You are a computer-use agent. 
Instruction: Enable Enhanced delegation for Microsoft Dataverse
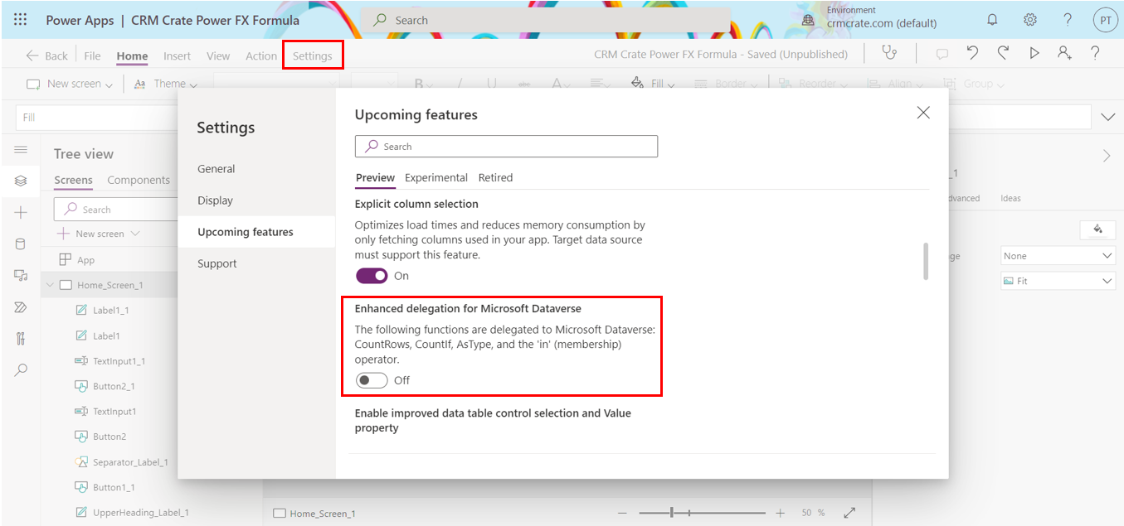(371, 379)
